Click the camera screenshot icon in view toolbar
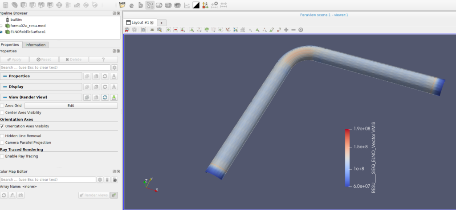This screenshot has height=210, width=456. 143,30
